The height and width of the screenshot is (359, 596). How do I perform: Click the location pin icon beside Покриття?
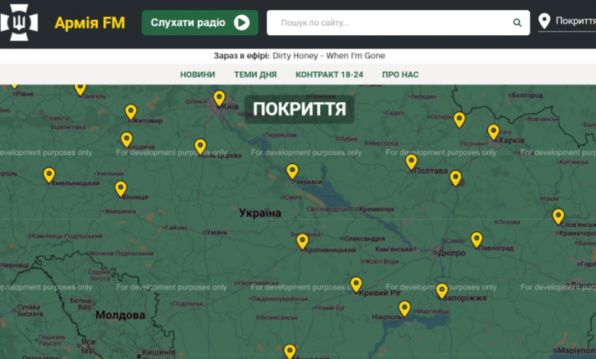coord(544,21)
